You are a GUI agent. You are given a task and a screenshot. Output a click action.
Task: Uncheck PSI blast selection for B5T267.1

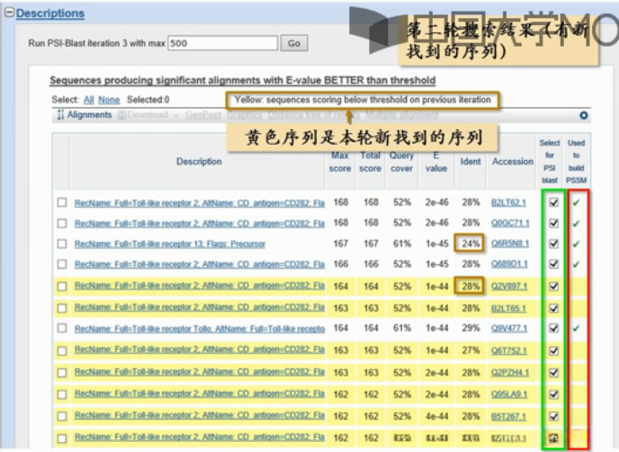pyautogui.click(x=554, y=416)
